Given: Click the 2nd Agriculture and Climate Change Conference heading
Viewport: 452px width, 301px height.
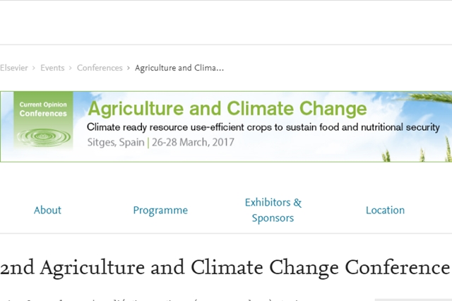Looking at the screenshot, I should tap(225, 268).
